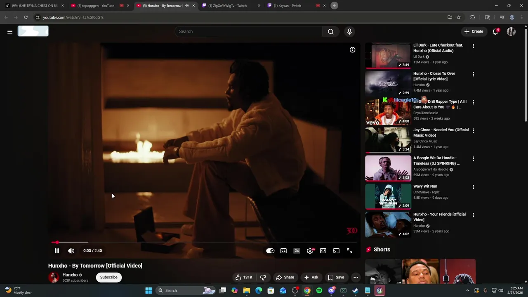528x297 pixels.
Task: Open the YouTube hamburger guide menu
Action: click(10, 31)
